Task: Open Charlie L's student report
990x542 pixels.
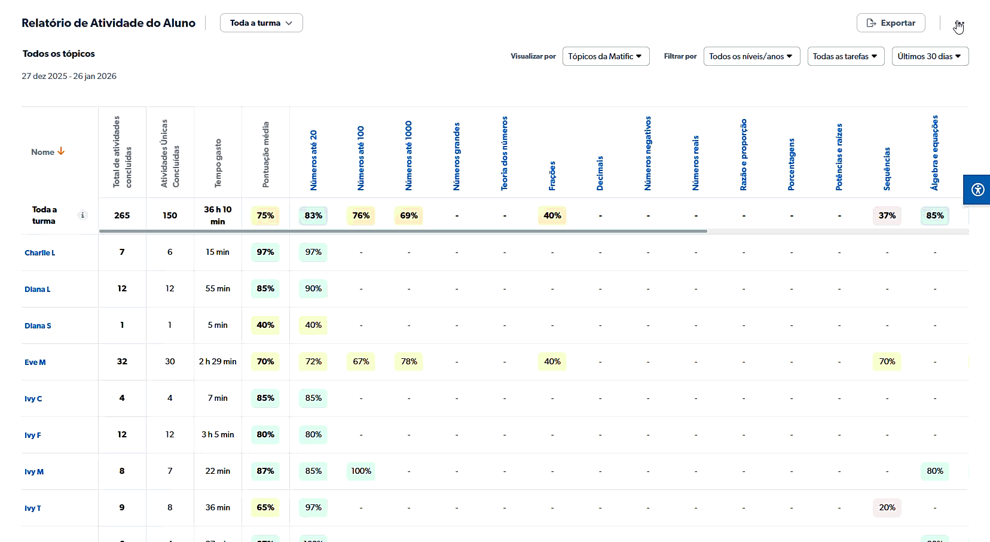Action: 39,252
